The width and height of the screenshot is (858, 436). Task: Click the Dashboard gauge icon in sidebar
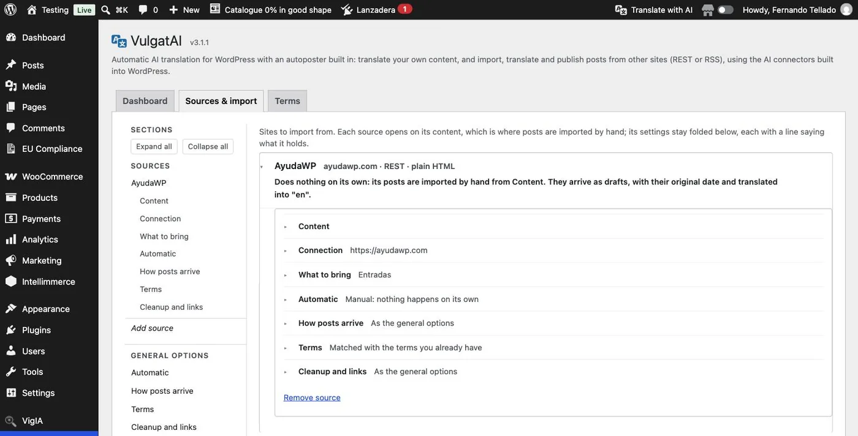[x=10, y=37]
